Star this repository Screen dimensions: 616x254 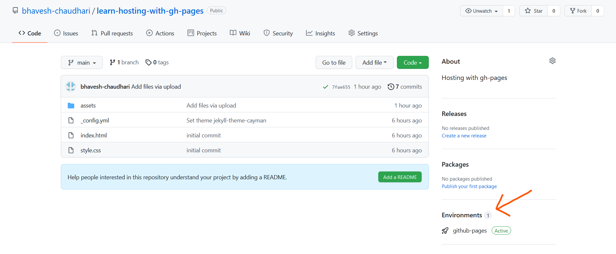tap(534, 11)
